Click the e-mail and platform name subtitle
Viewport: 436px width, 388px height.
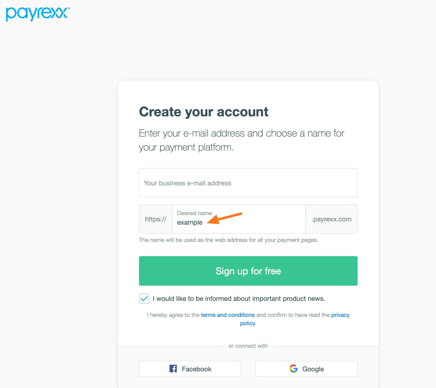241,140
